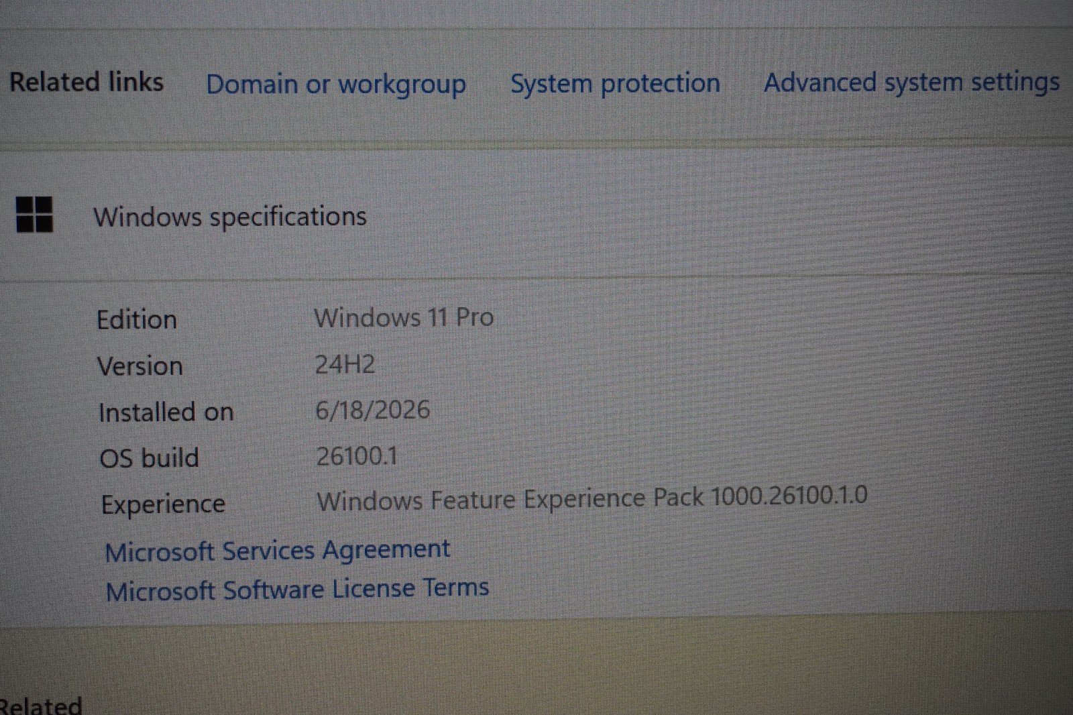This screenshot has width=1073, height=715.
Task: Click the Windows specifications section header
Action: pos(230,217)
